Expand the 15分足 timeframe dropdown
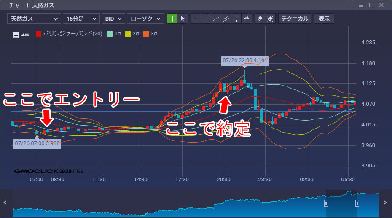The height and width of the screenshot is (218, 392). (81, 19)
